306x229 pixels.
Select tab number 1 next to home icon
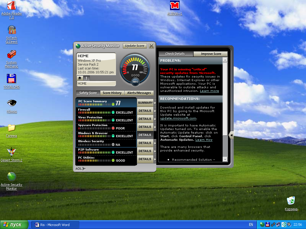[86, 78]
